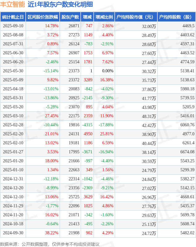196x247 pixels.
Task: Select the 2024-09-30 date cell
Action: click(13, 233)
